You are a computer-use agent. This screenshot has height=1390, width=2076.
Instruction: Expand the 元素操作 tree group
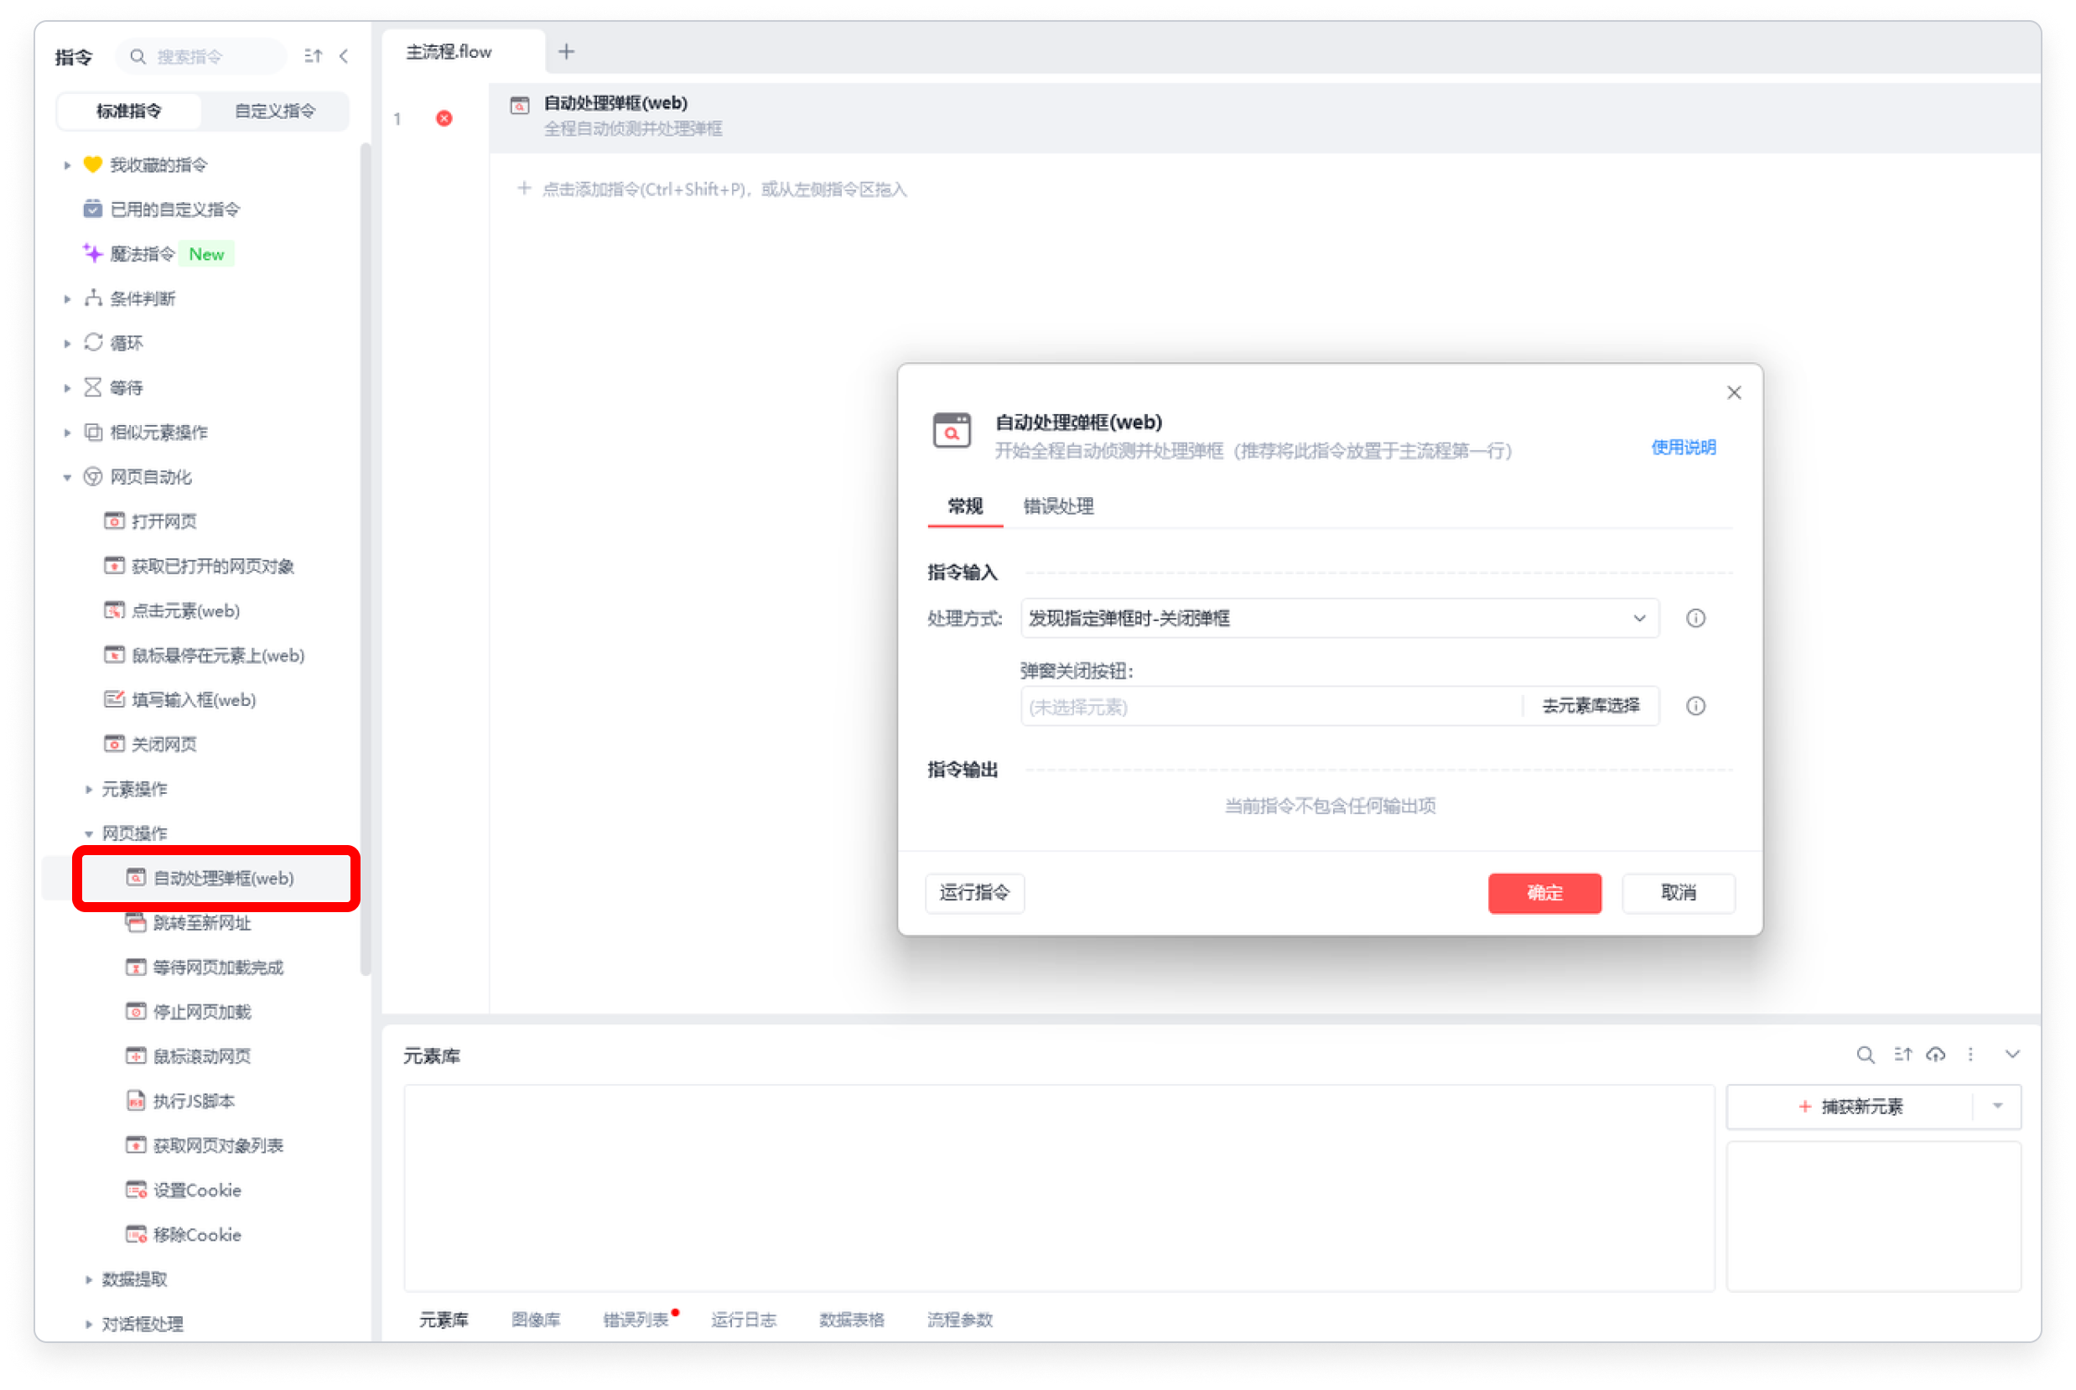click(x=89, y=790)
